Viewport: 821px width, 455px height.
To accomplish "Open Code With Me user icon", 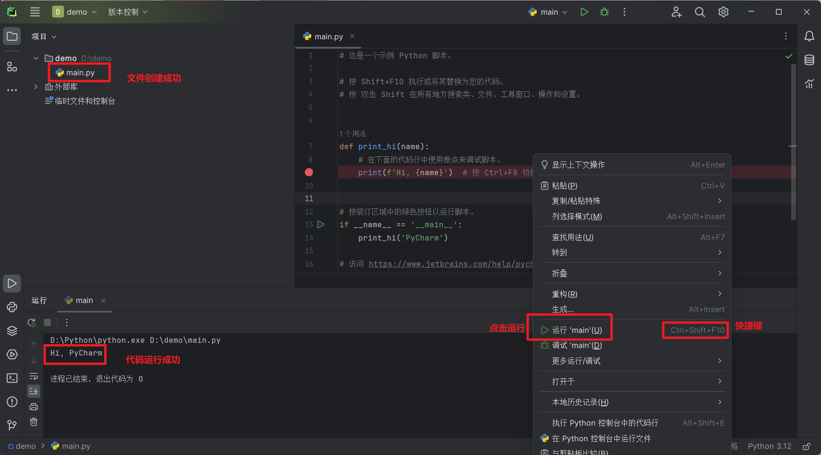I will (x=676, y=12).
